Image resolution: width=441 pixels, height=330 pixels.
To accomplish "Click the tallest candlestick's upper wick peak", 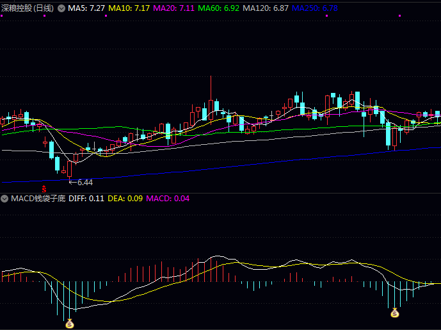I will [211, 77].
